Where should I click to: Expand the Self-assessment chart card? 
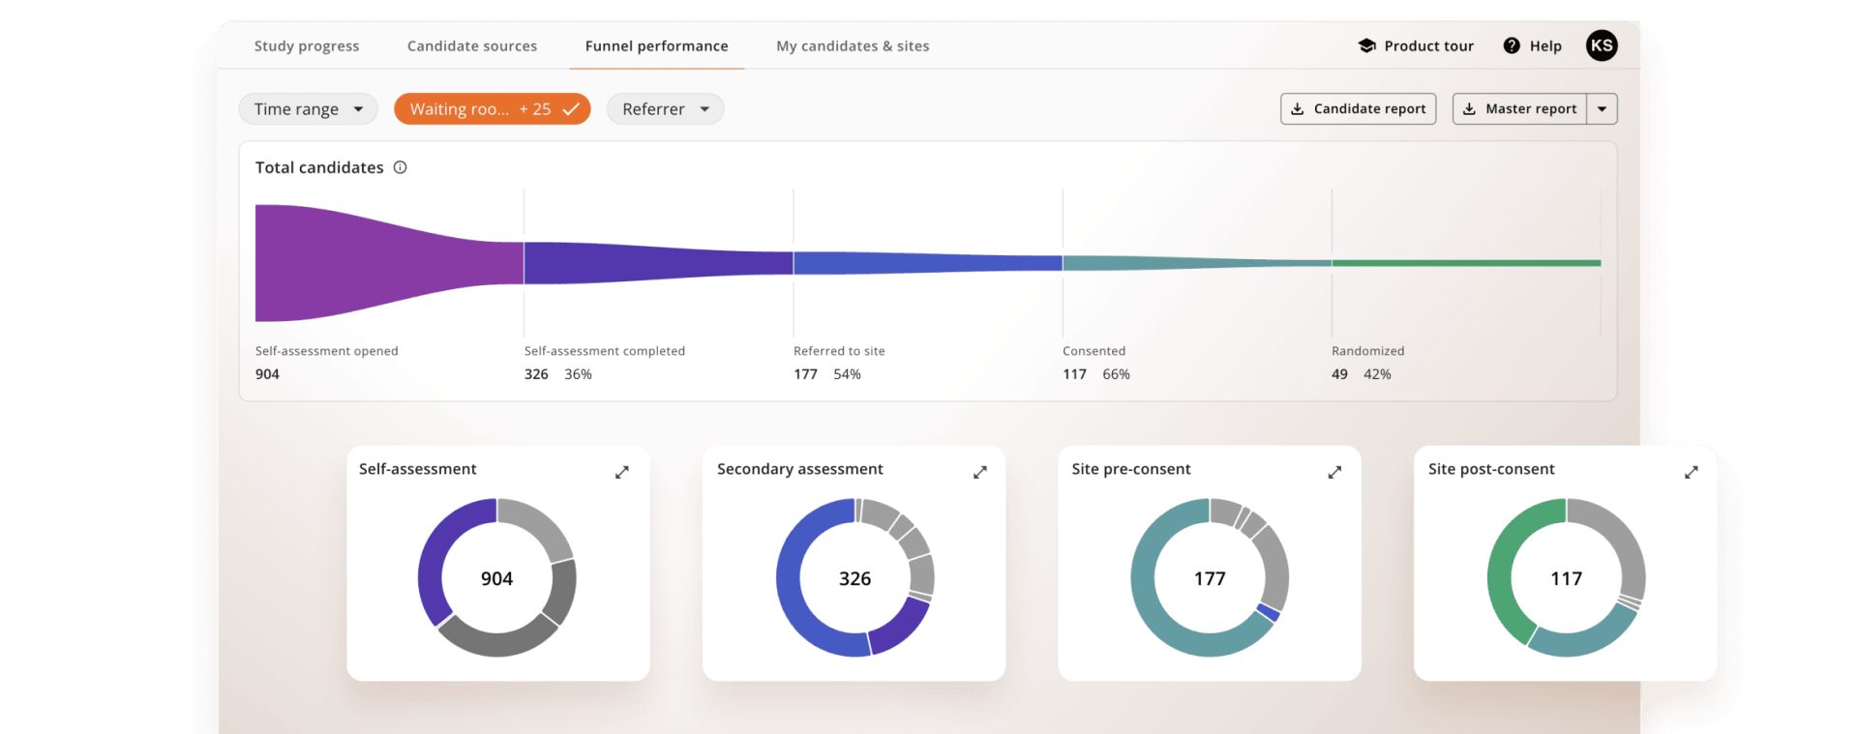click(x=621, y=472)
